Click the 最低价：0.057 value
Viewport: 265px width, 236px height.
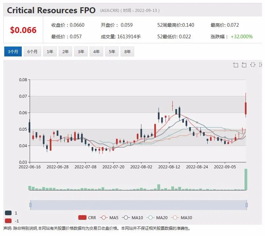67,37
